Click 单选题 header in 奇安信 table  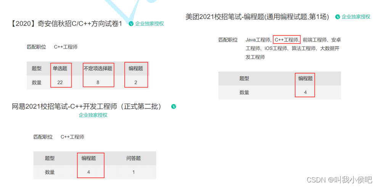tap(60, 69)
